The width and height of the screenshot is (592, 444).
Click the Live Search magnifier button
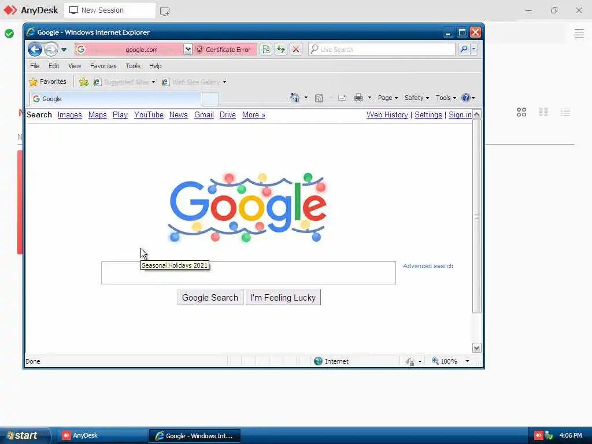tap(464, 50)
